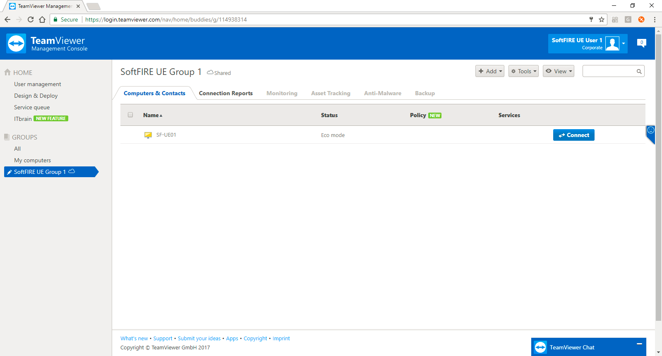
Task: Click the page vertical scrollbar
Action: click(658, 177)
